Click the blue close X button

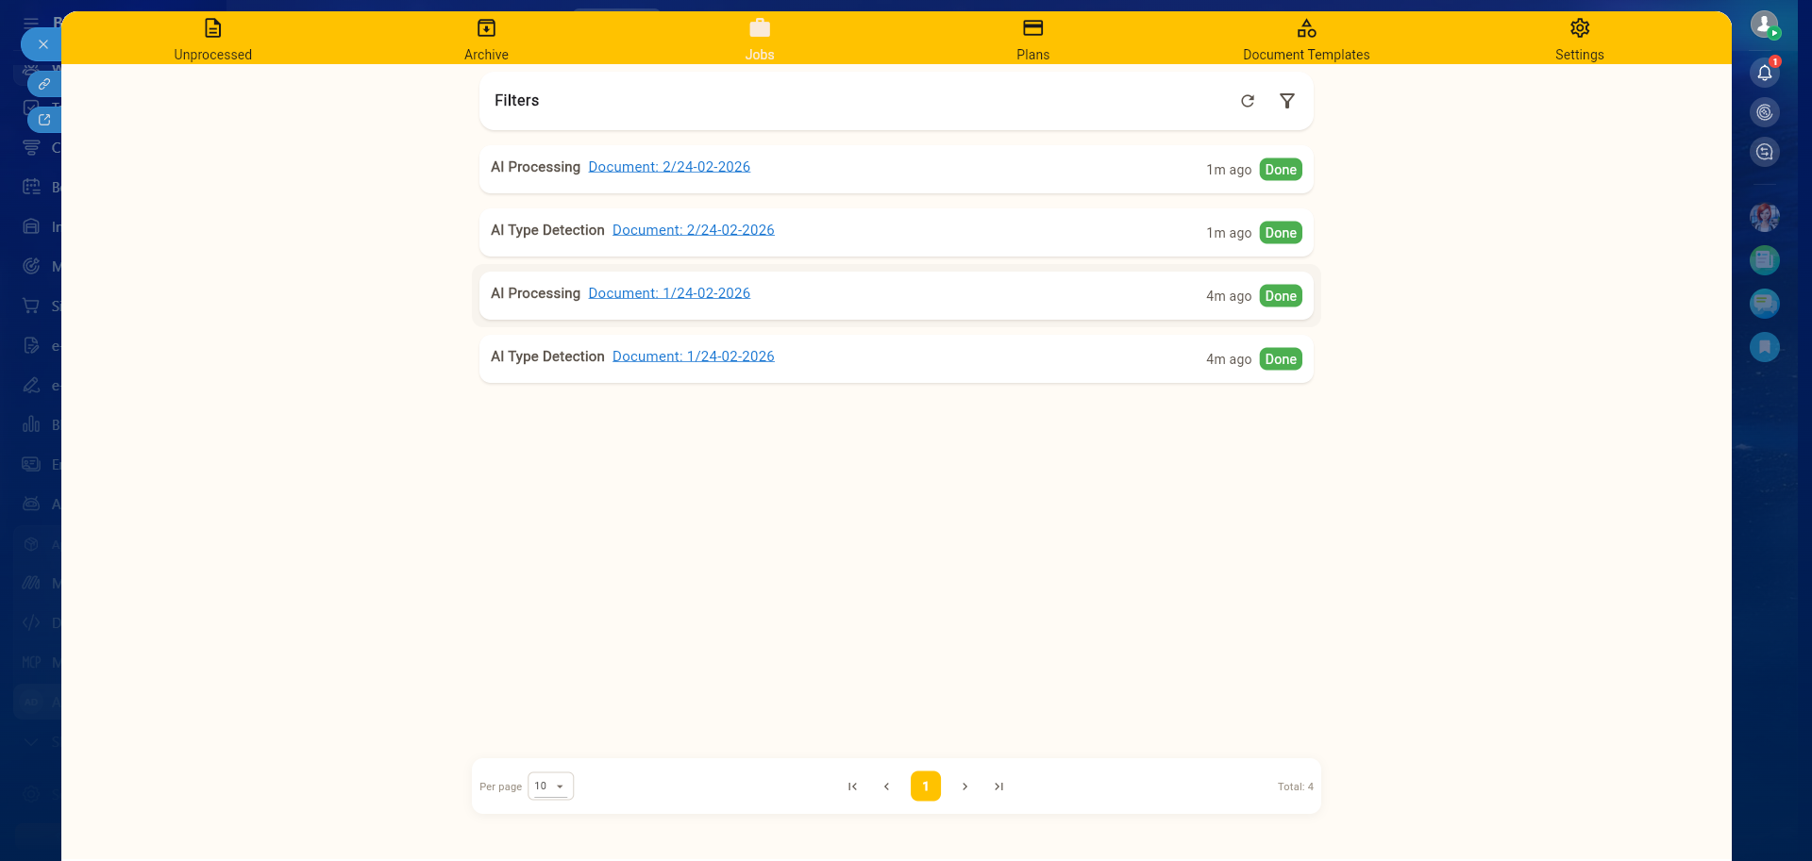(x=42, y=44)
